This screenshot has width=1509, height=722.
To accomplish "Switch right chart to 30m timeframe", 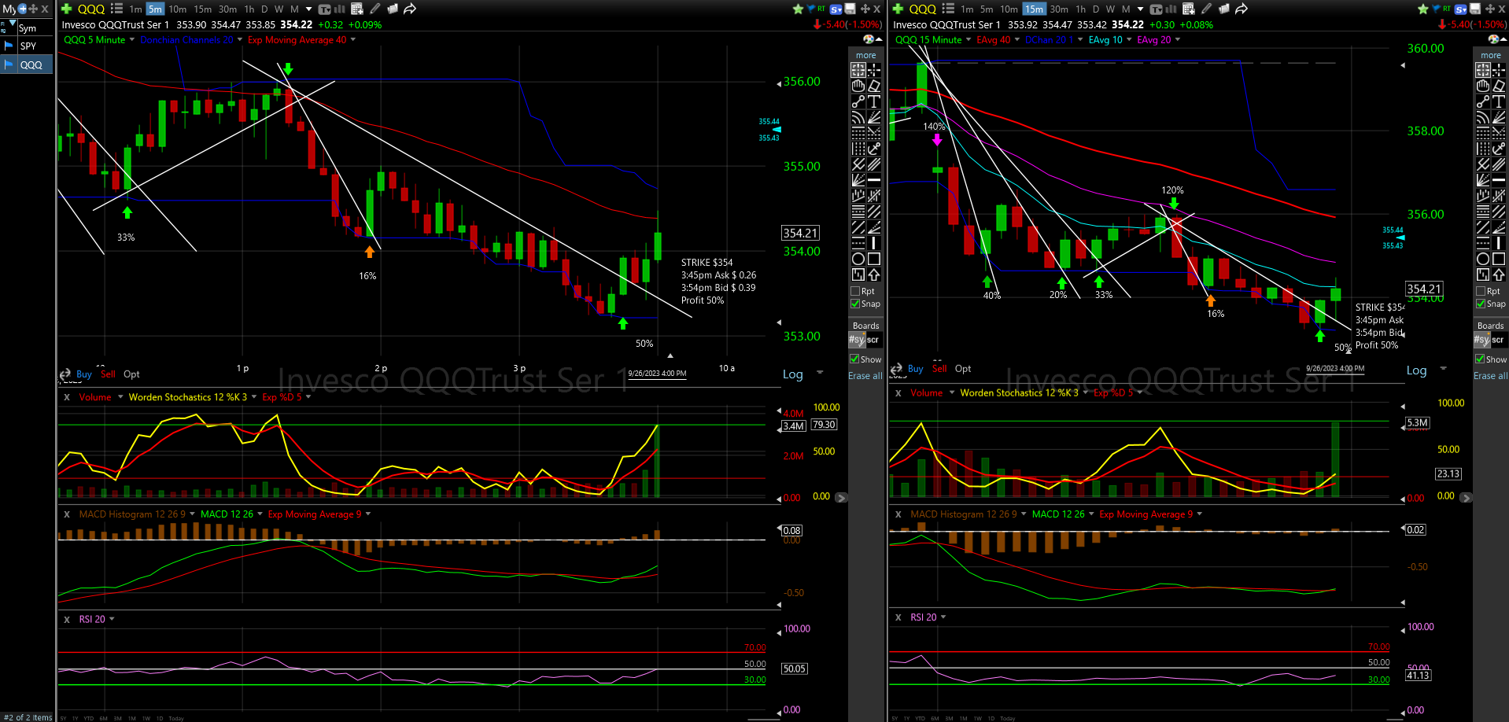I will click(x=1059, y=9).
